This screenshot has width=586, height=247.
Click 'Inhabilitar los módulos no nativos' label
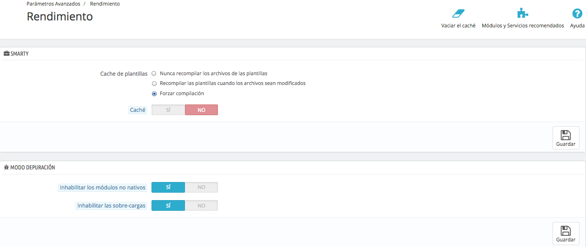[x=103, y=188]
